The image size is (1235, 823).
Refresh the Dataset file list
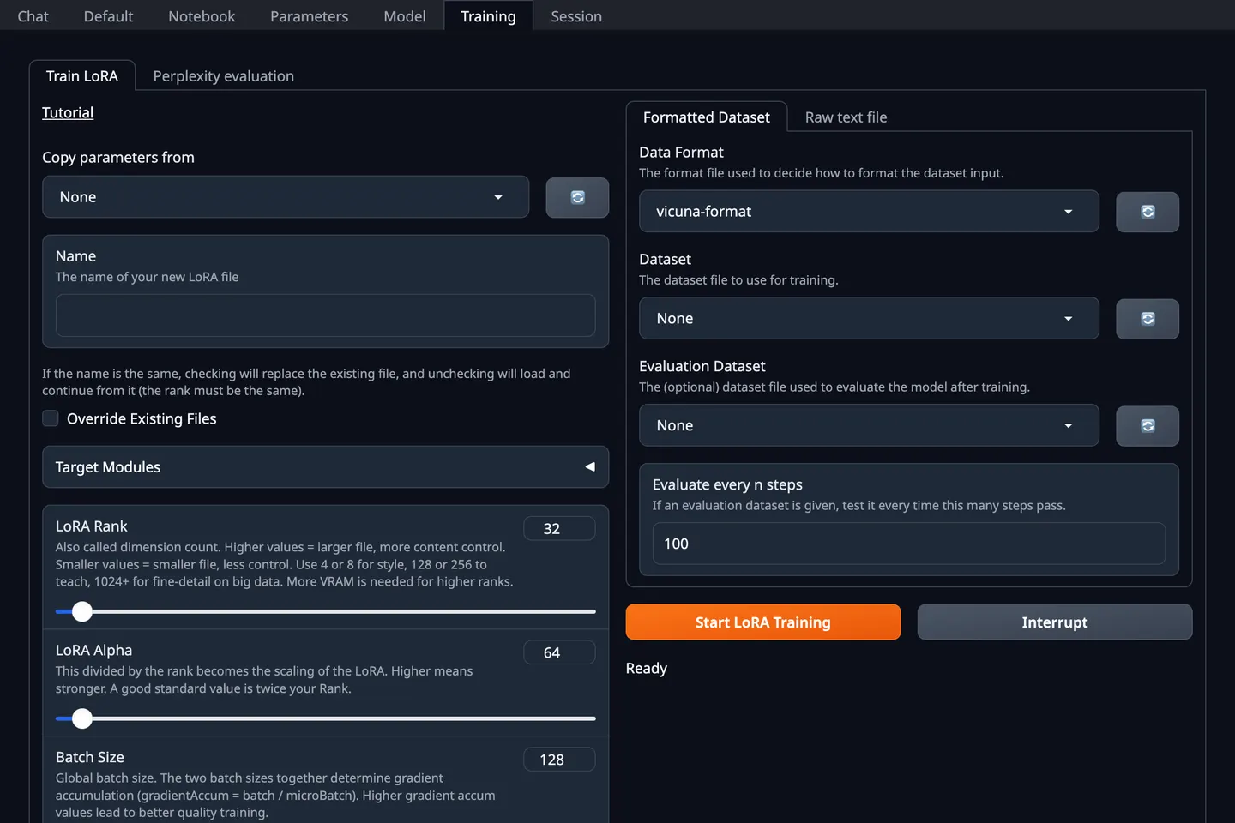click(1148, 319)
